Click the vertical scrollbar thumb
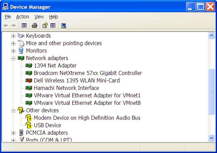 pyautogui.click(x=211, y=92)
